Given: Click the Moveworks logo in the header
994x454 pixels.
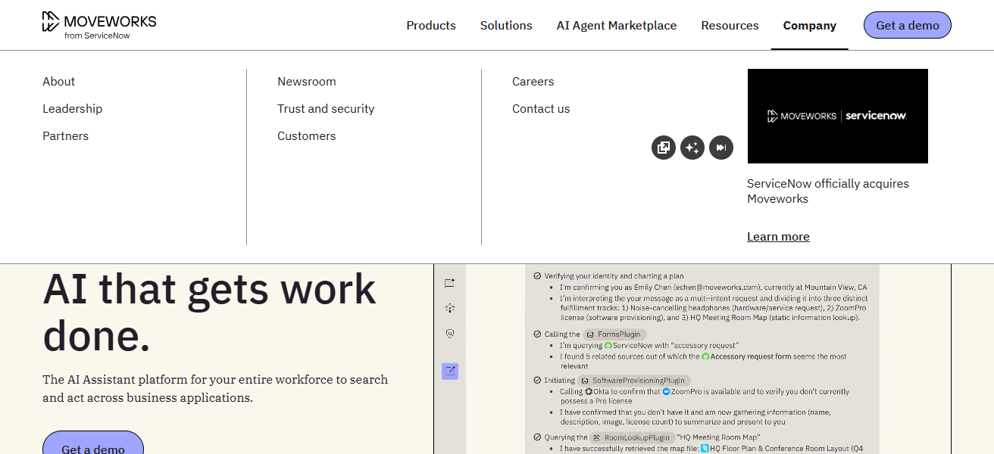Looking at the screenshot, I should [x=98, y=24].
